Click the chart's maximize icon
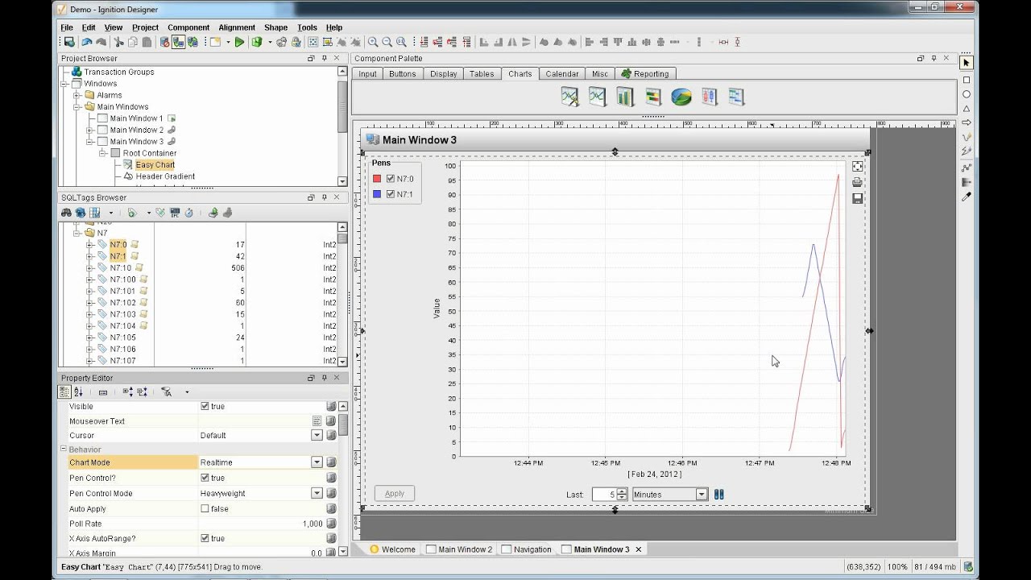The height and width of the screenshot is (580, 1031). pos(857,166)
